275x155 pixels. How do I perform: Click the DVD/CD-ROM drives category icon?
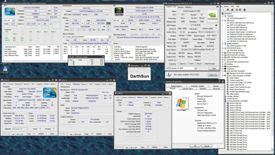[225, 48]
